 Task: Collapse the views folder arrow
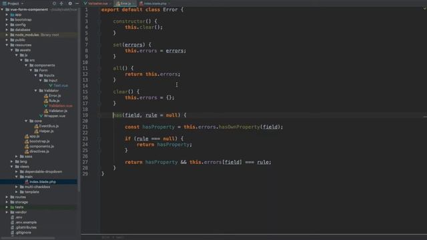[x=12, y=167]
